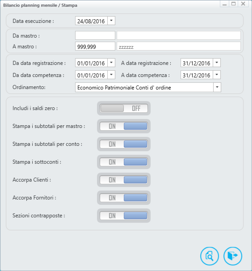Toggle Sezioni contrapposte option
The width and height of the screenshot is (252, 271).
(x=124, y=216)
